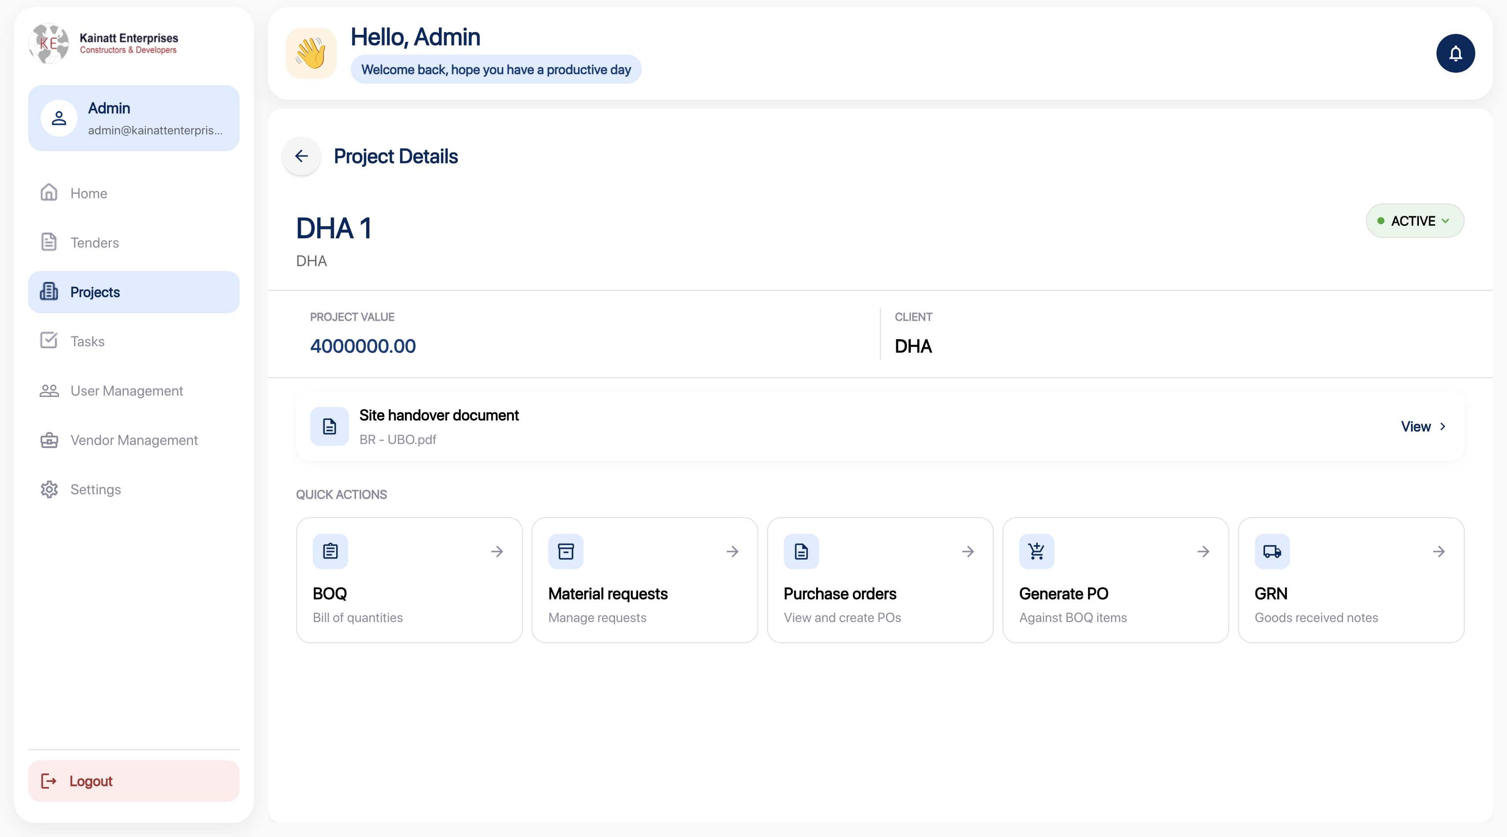The width and height of the screenshot is (1507, 837).
Task: Open the GRN Goods received notes card
Action: pos(1351,580)
